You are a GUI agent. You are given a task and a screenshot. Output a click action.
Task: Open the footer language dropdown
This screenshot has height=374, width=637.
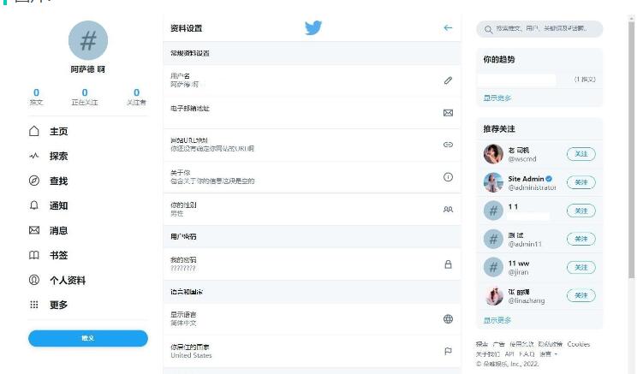[548, 354]
